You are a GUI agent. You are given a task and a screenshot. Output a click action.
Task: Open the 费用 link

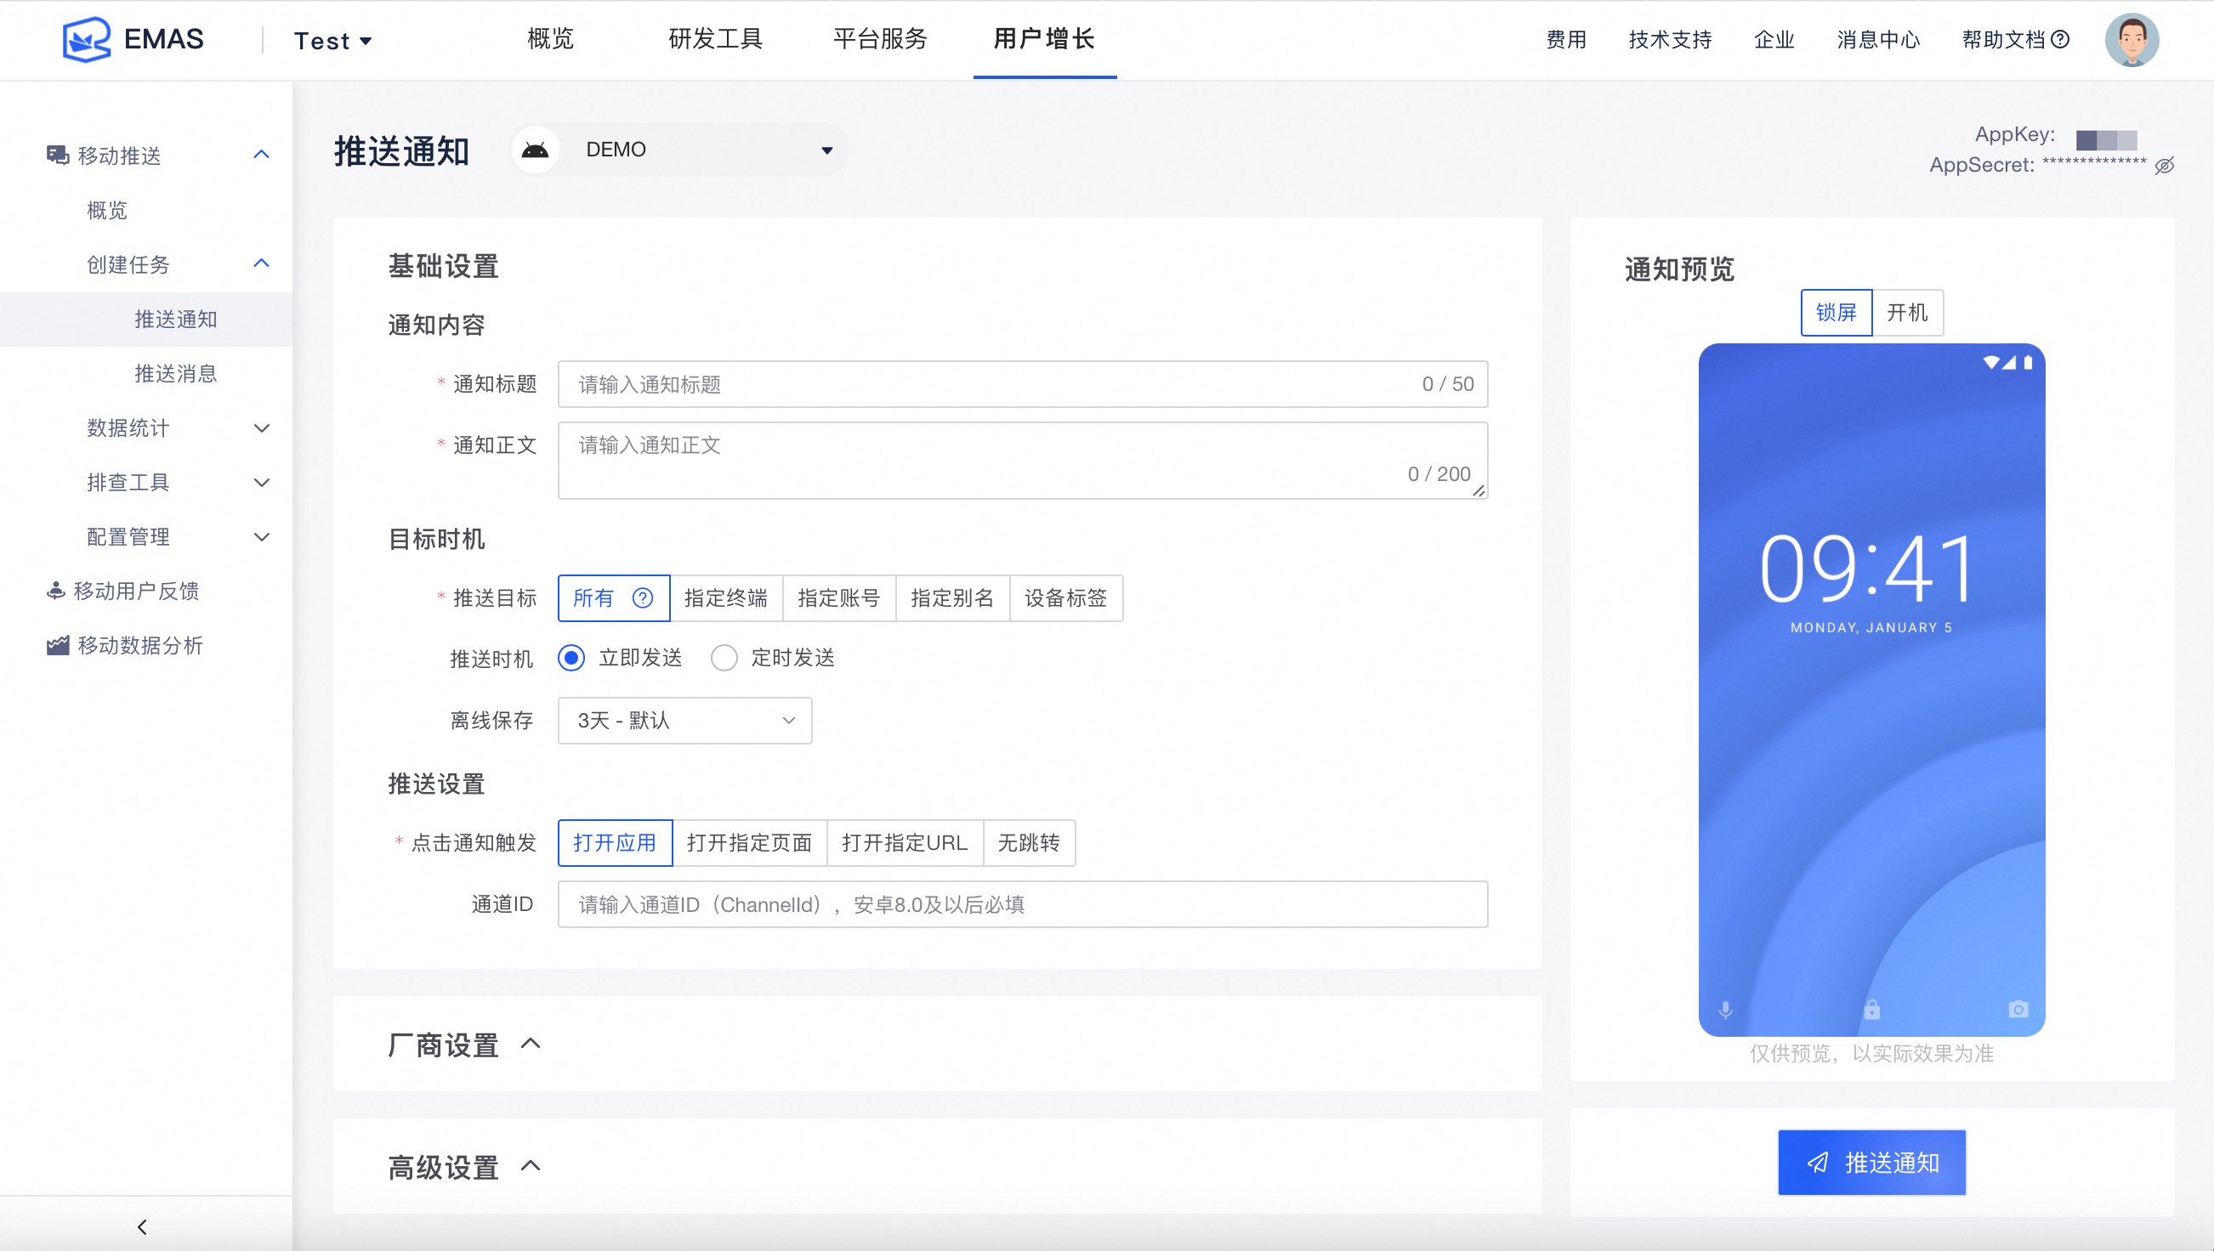click(1567, 40)
